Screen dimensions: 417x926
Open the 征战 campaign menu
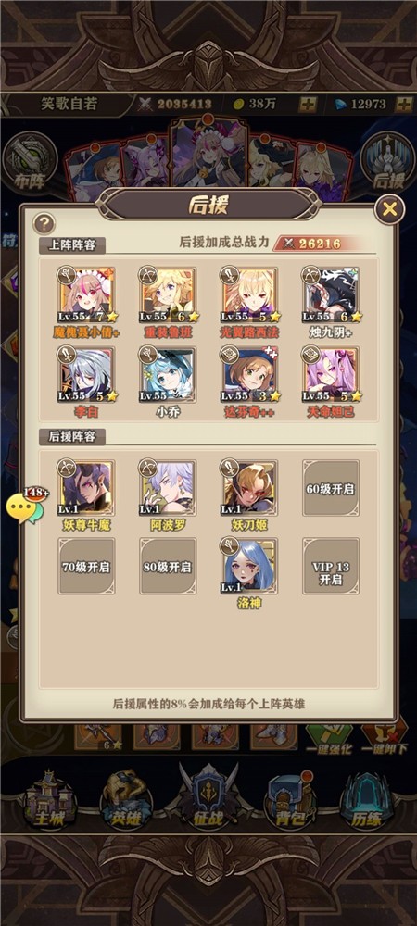pos(208,798)
